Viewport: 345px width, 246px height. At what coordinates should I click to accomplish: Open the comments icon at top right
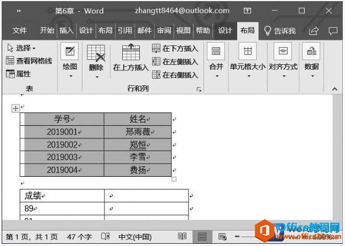coord(333,30)
